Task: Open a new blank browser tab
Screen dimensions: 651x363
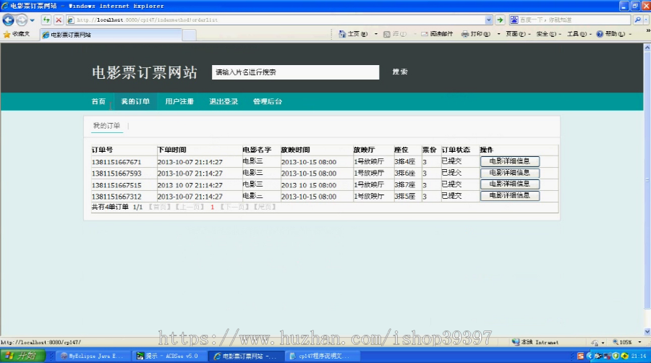Action: coord(189,35)
